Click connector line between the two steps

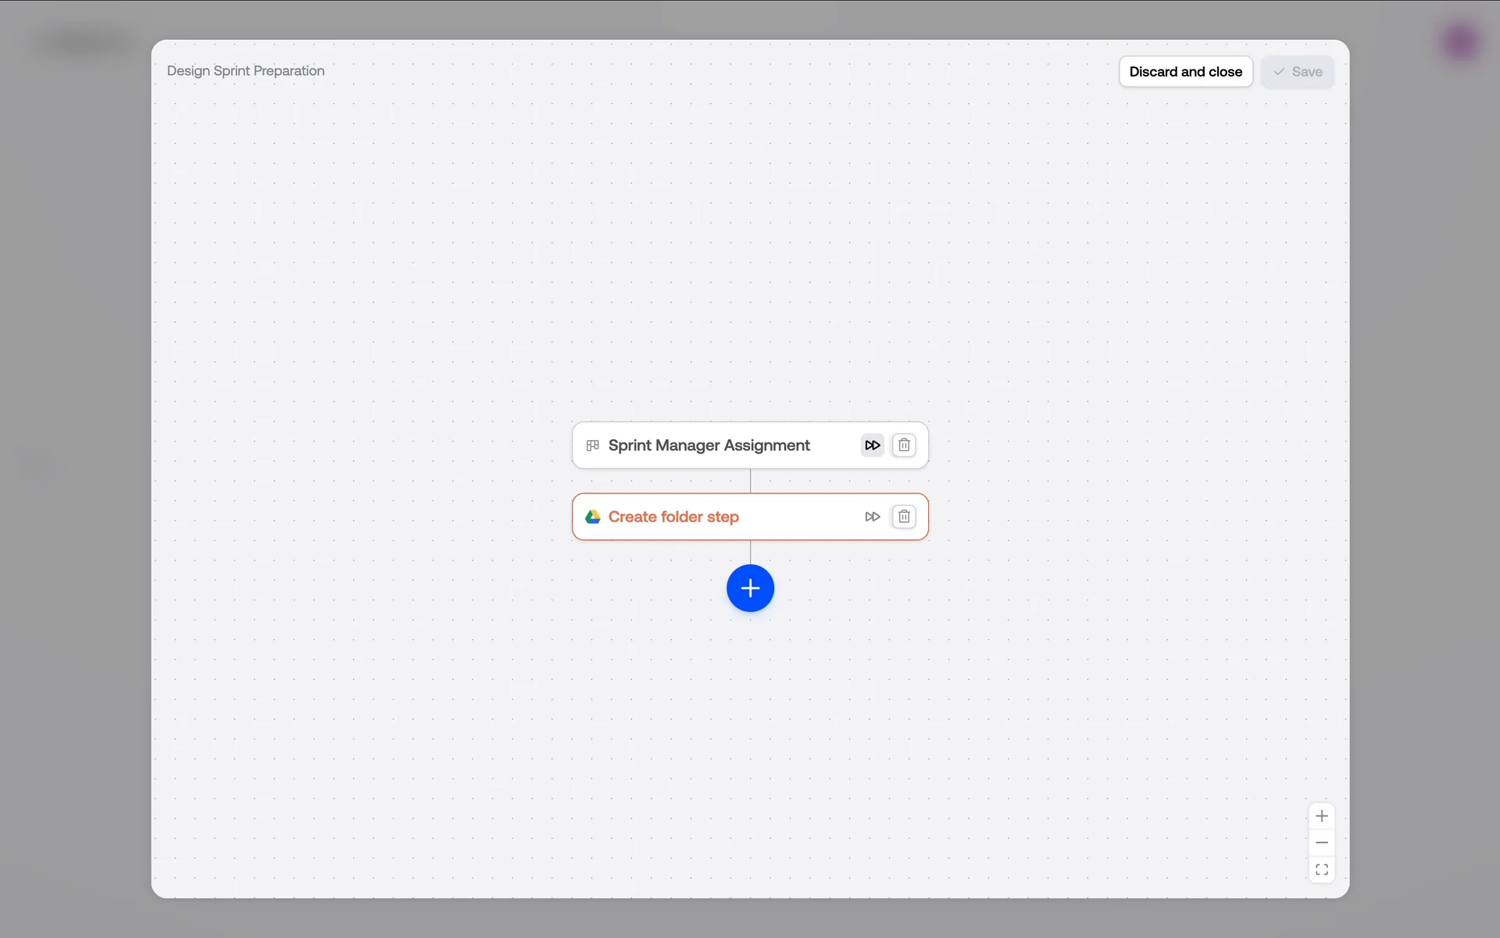point(750,481)
